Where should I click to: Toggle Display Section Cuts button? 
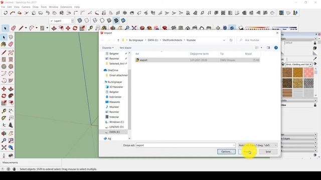[x=232, y=28]
